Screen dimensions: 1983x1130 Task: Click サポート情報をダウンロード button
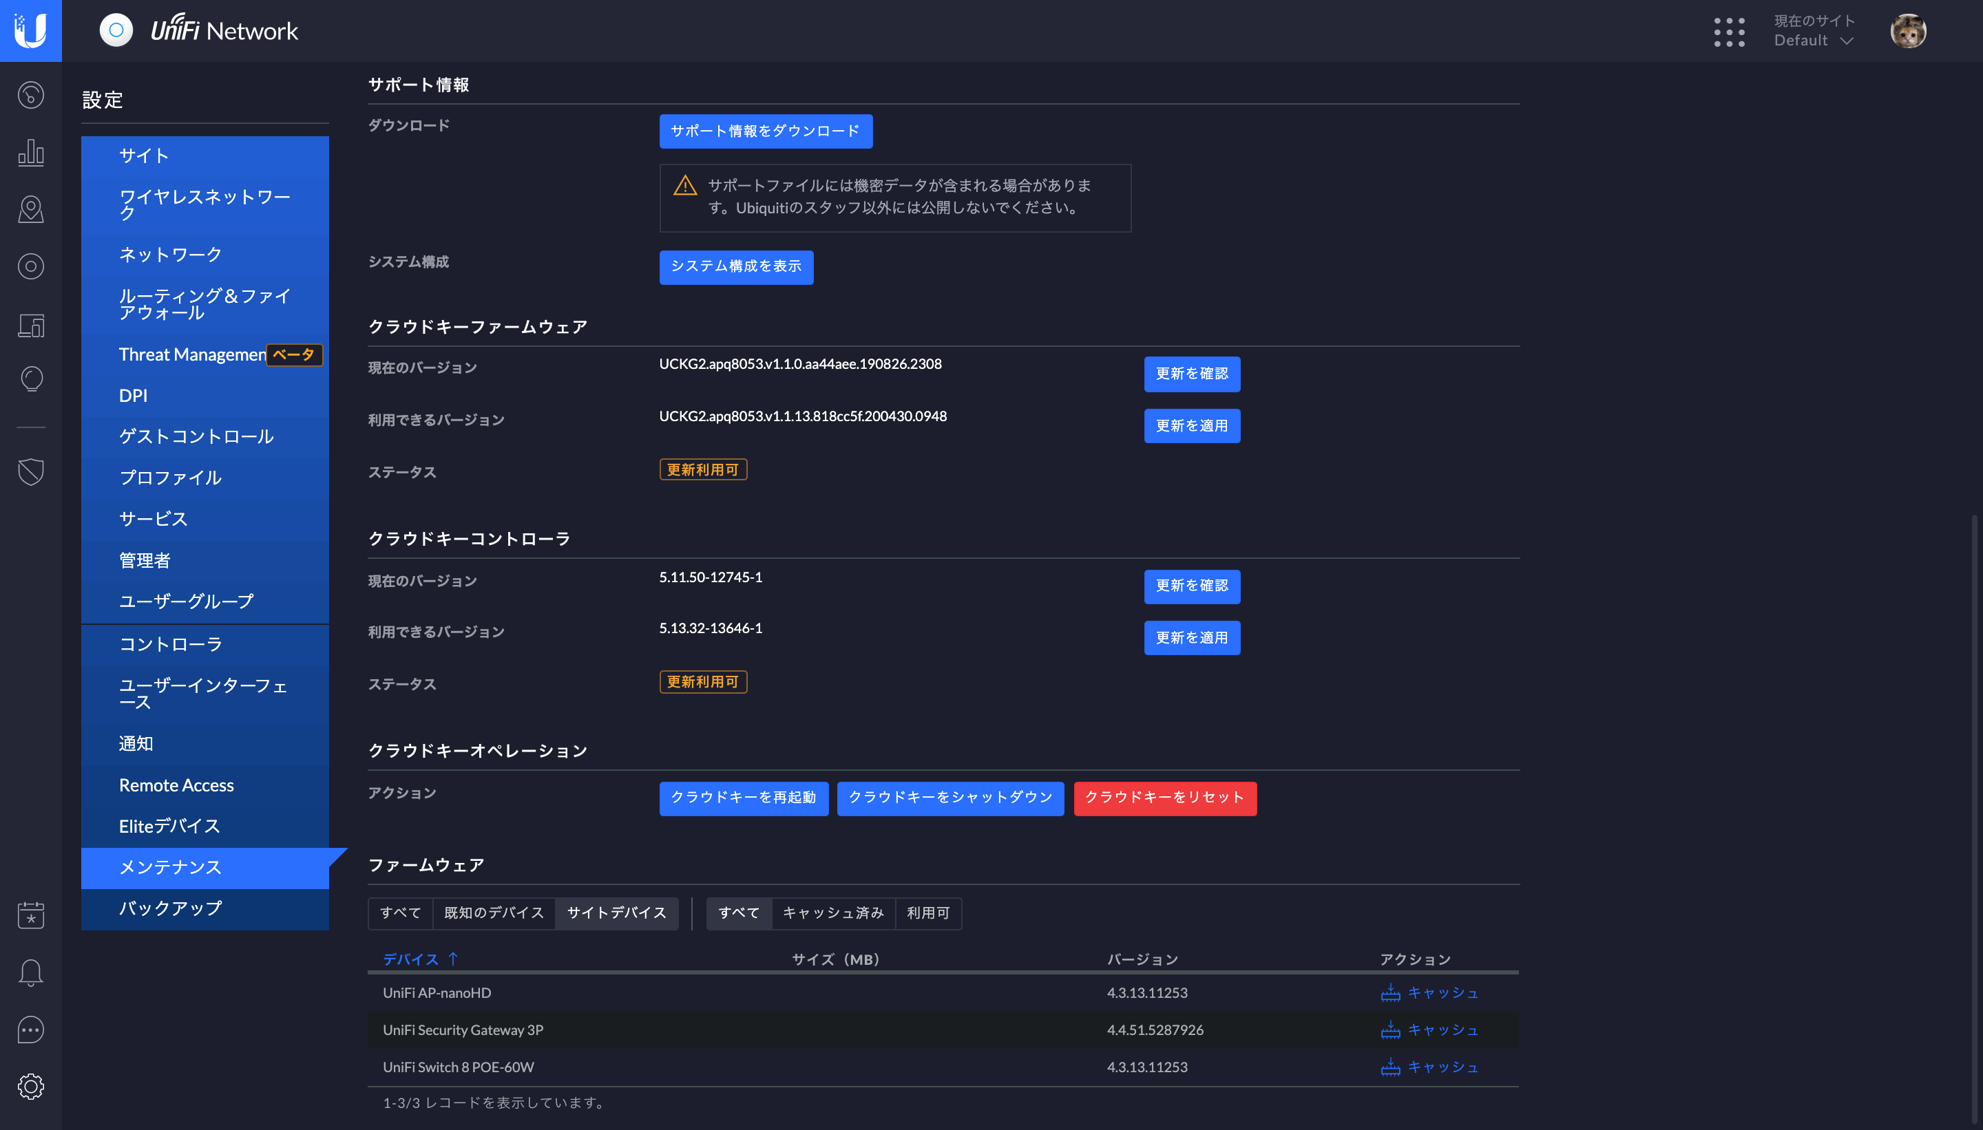point(766,131)
